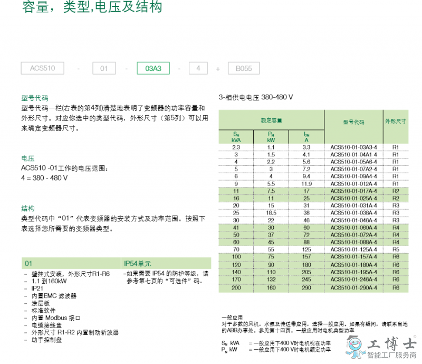Click the 一般应用 note heading
Image resolution: width=422 pixels, height=364 pixels.
tap(232, 318)
